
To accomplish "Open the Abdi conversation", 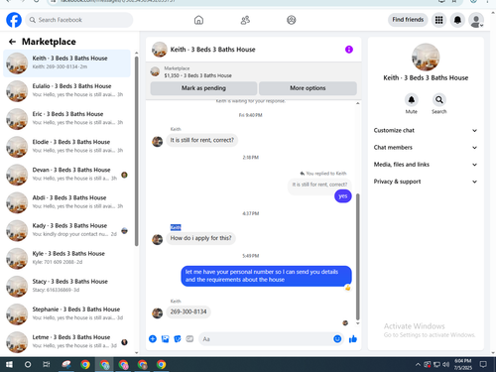I will [x=66, y=202].
